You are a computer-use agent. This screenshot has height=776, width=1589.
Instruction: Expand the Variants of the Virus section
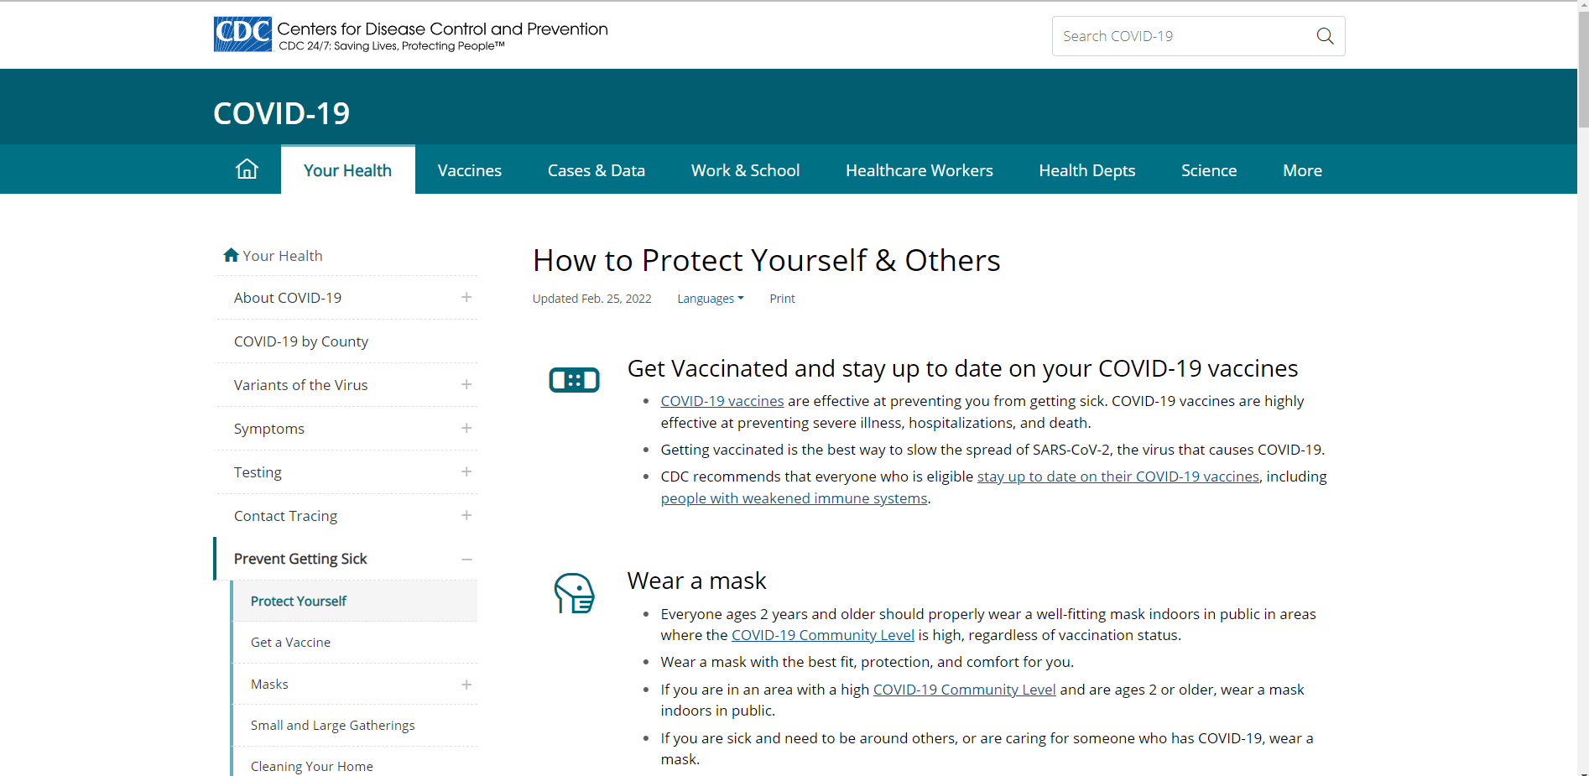coord(466,385)
